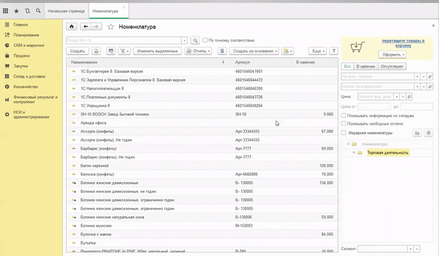Enable Показывать информацию по складам
This screenshot has width=439, height=256.
click(343, 116)
